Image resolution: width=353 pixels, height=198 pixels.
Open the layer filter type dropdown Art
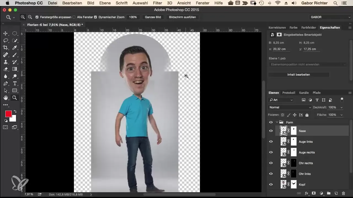pyautogui.click(x=281, y=100)
